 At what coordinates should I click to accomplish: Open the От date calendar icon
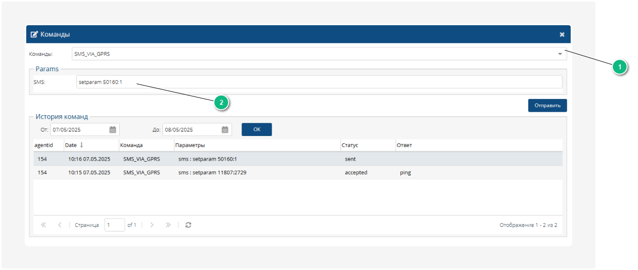[113, 130]
